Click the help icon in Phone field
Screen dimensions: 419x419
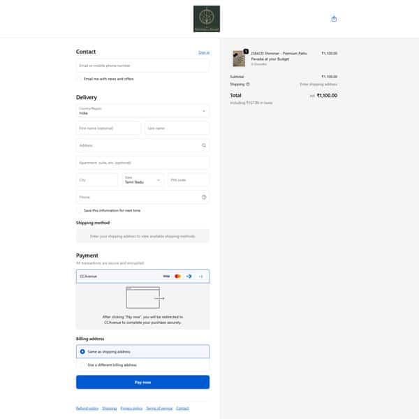tap(203, 197)
